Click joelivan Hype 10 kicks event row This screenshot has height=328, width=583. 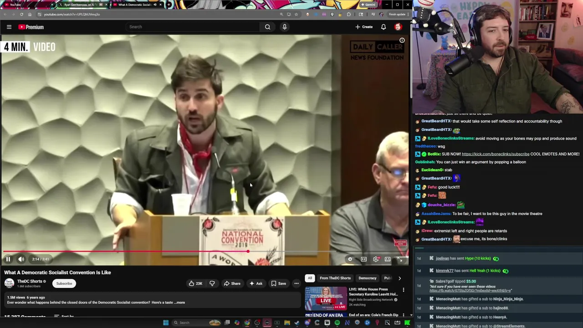498,258
